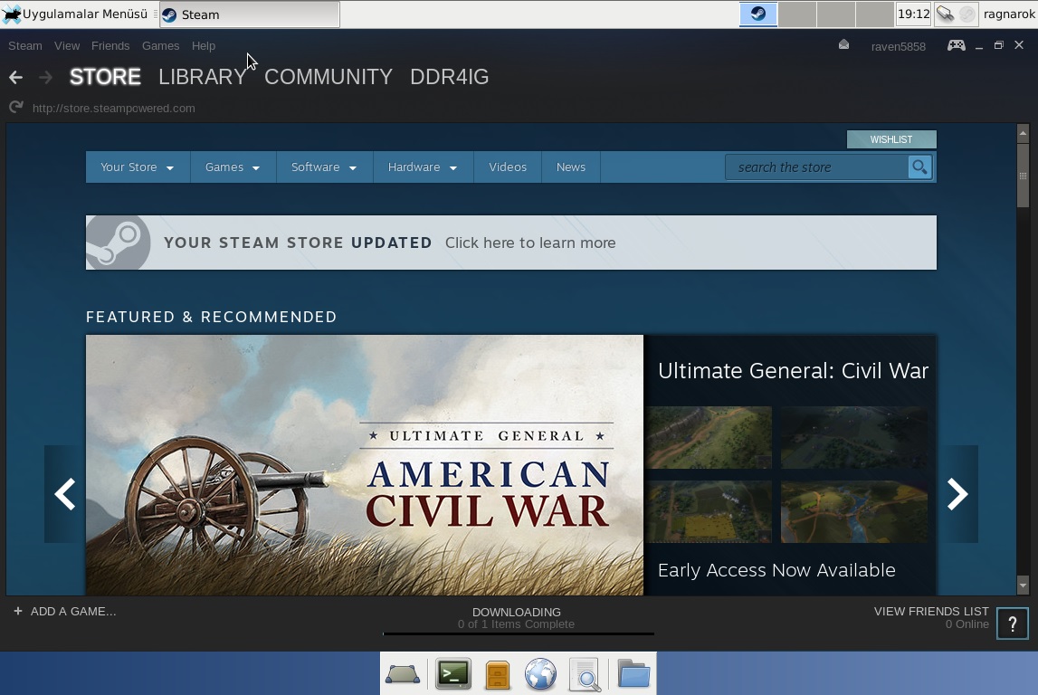Open the application finder magnifier dock icon
This screenshot has height=695, width=1038.
click(585, 674)
